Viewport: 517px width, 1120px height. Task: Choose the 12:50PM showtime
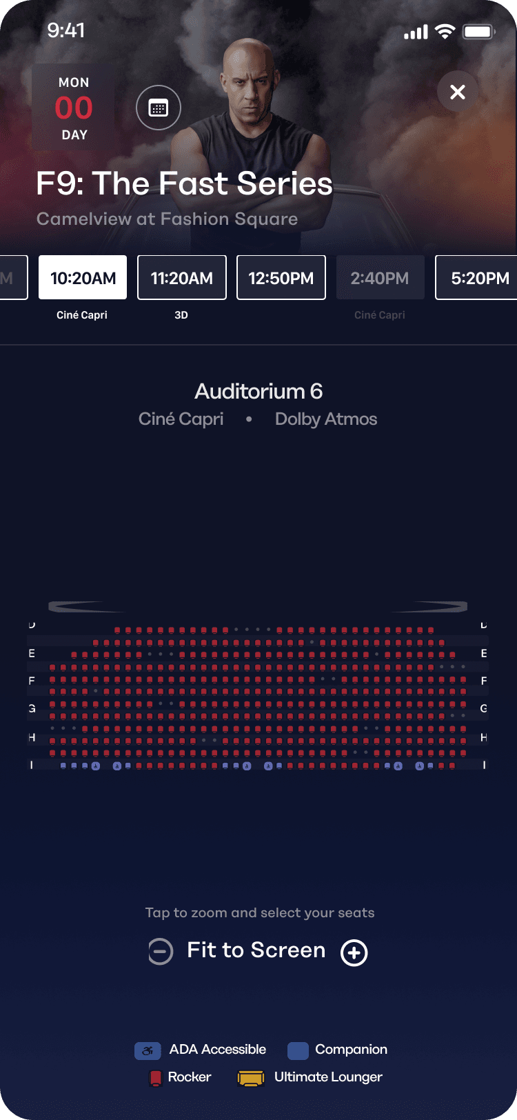(281, 278)
